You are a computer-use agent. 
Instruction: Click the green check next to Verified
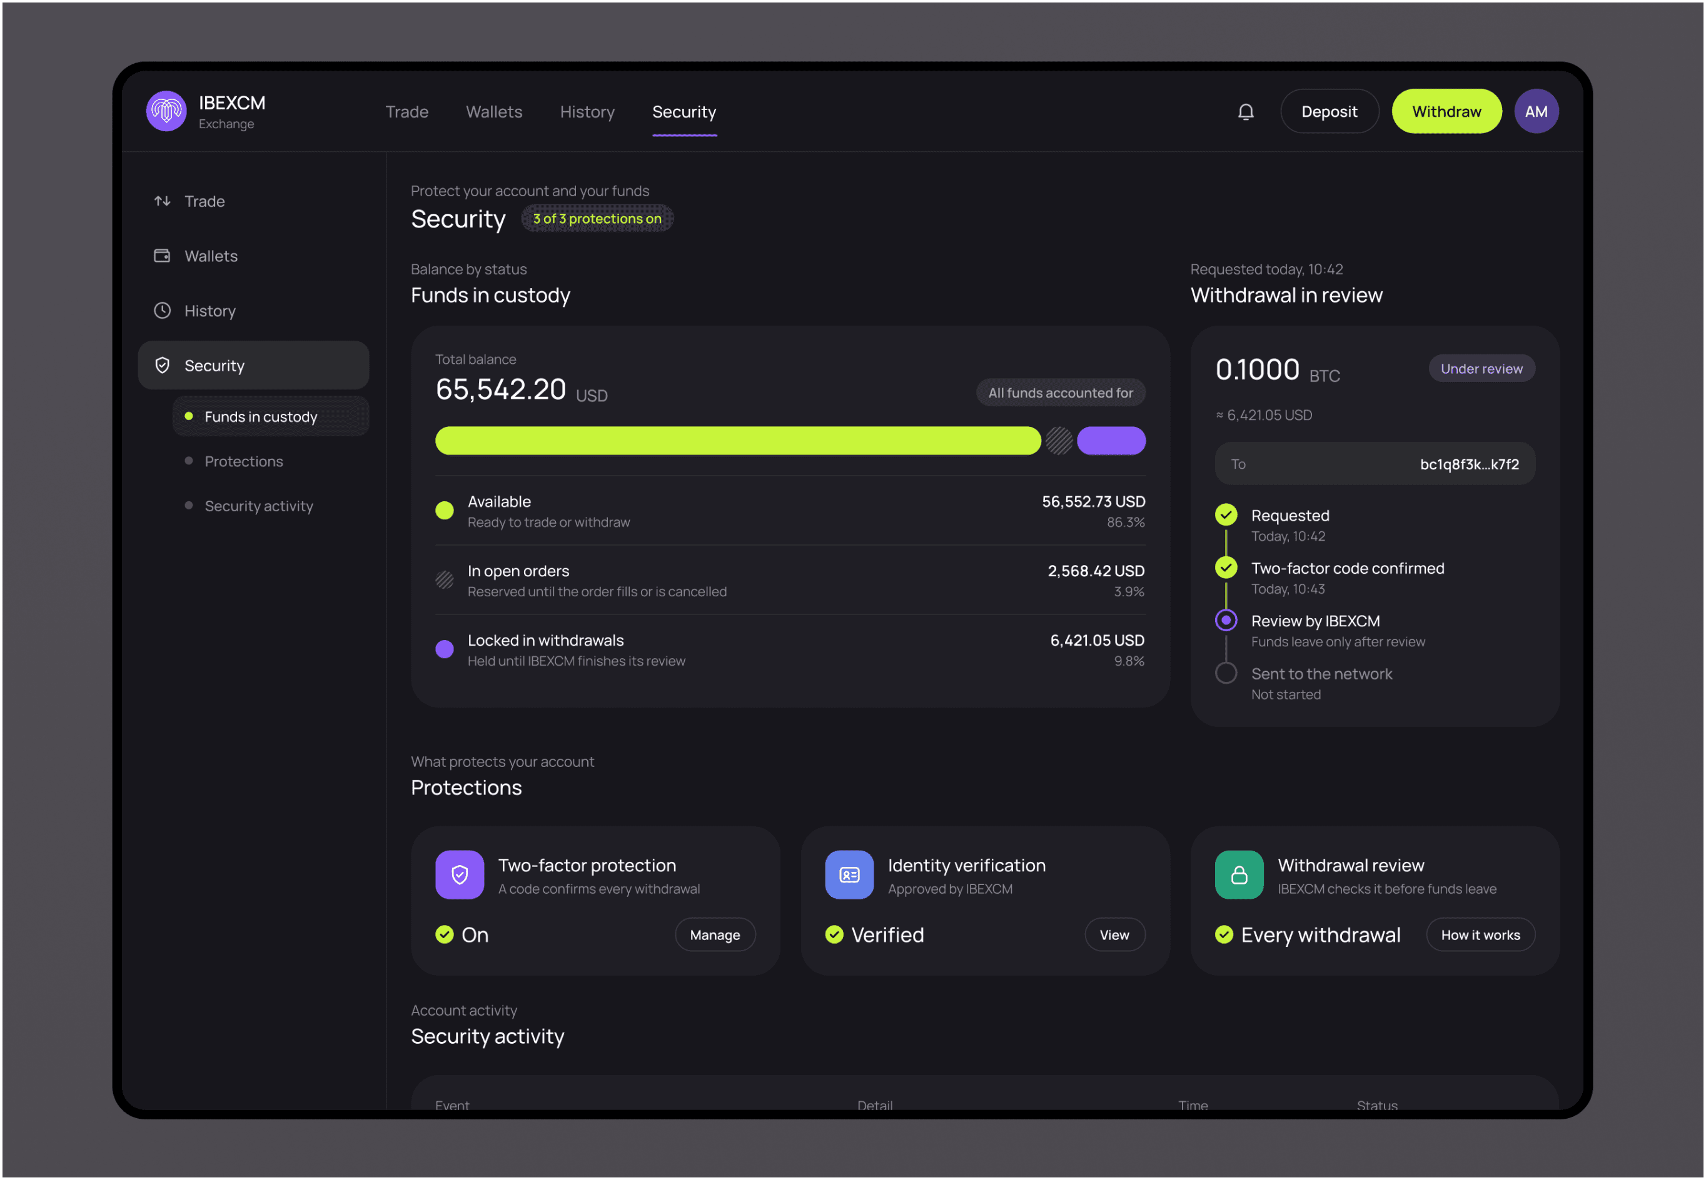coord(834,934)
